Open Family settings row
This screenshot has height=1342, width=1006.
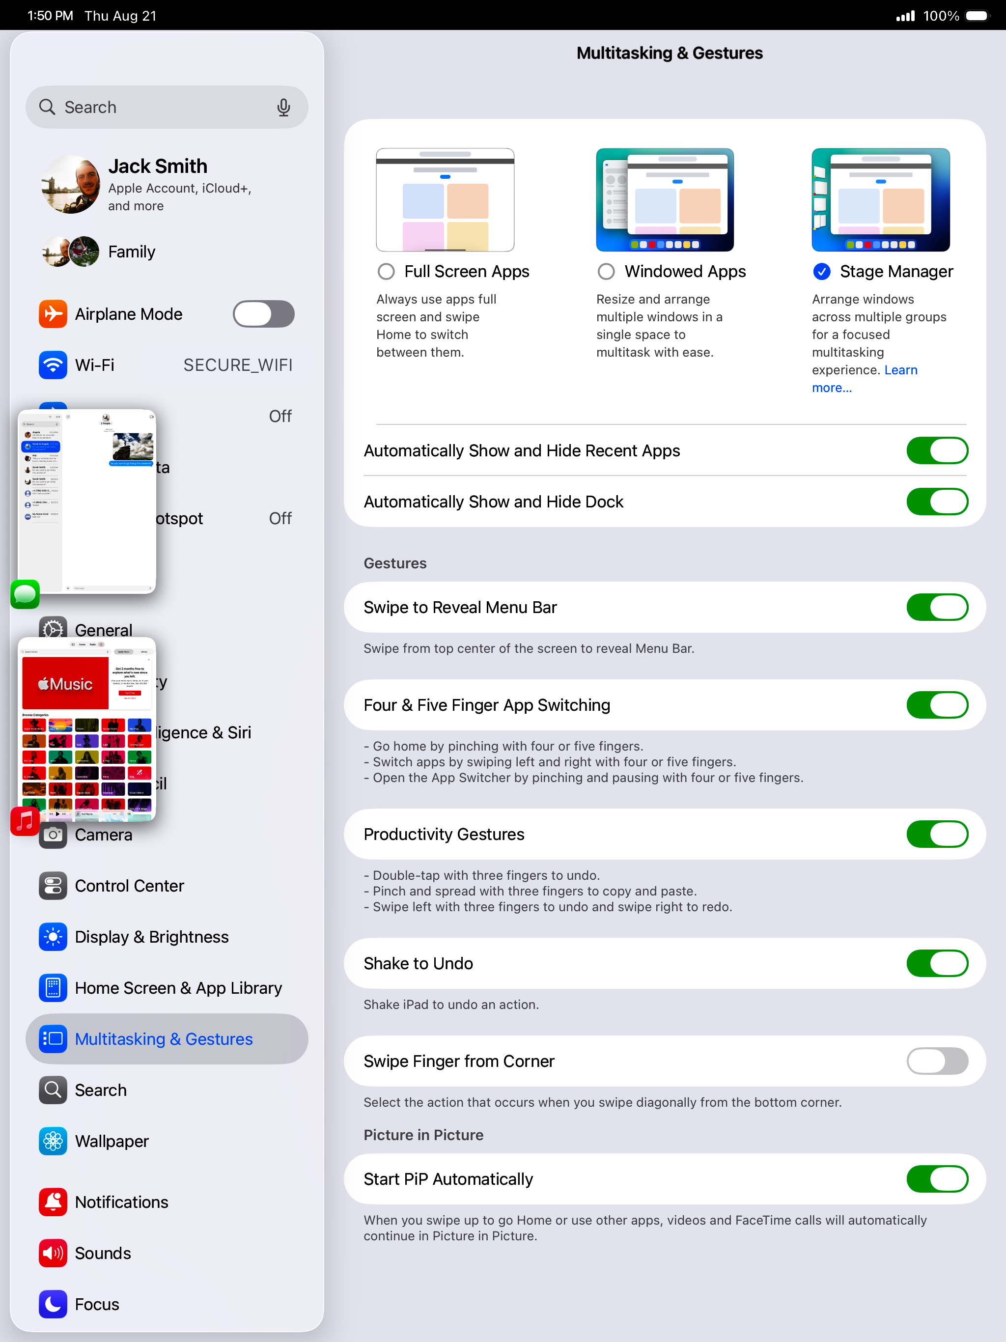[x=167, y=252]
